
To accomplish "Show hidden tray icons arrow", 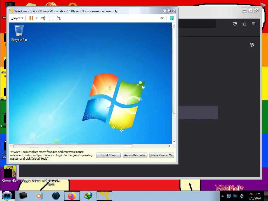I will coord(222,196).
